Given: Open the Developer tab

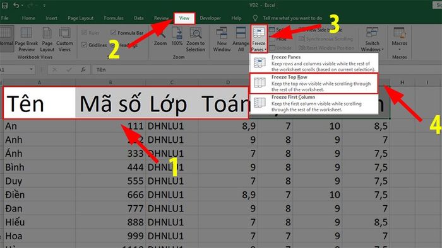Looking at the screenshot, I should (210, 18).
